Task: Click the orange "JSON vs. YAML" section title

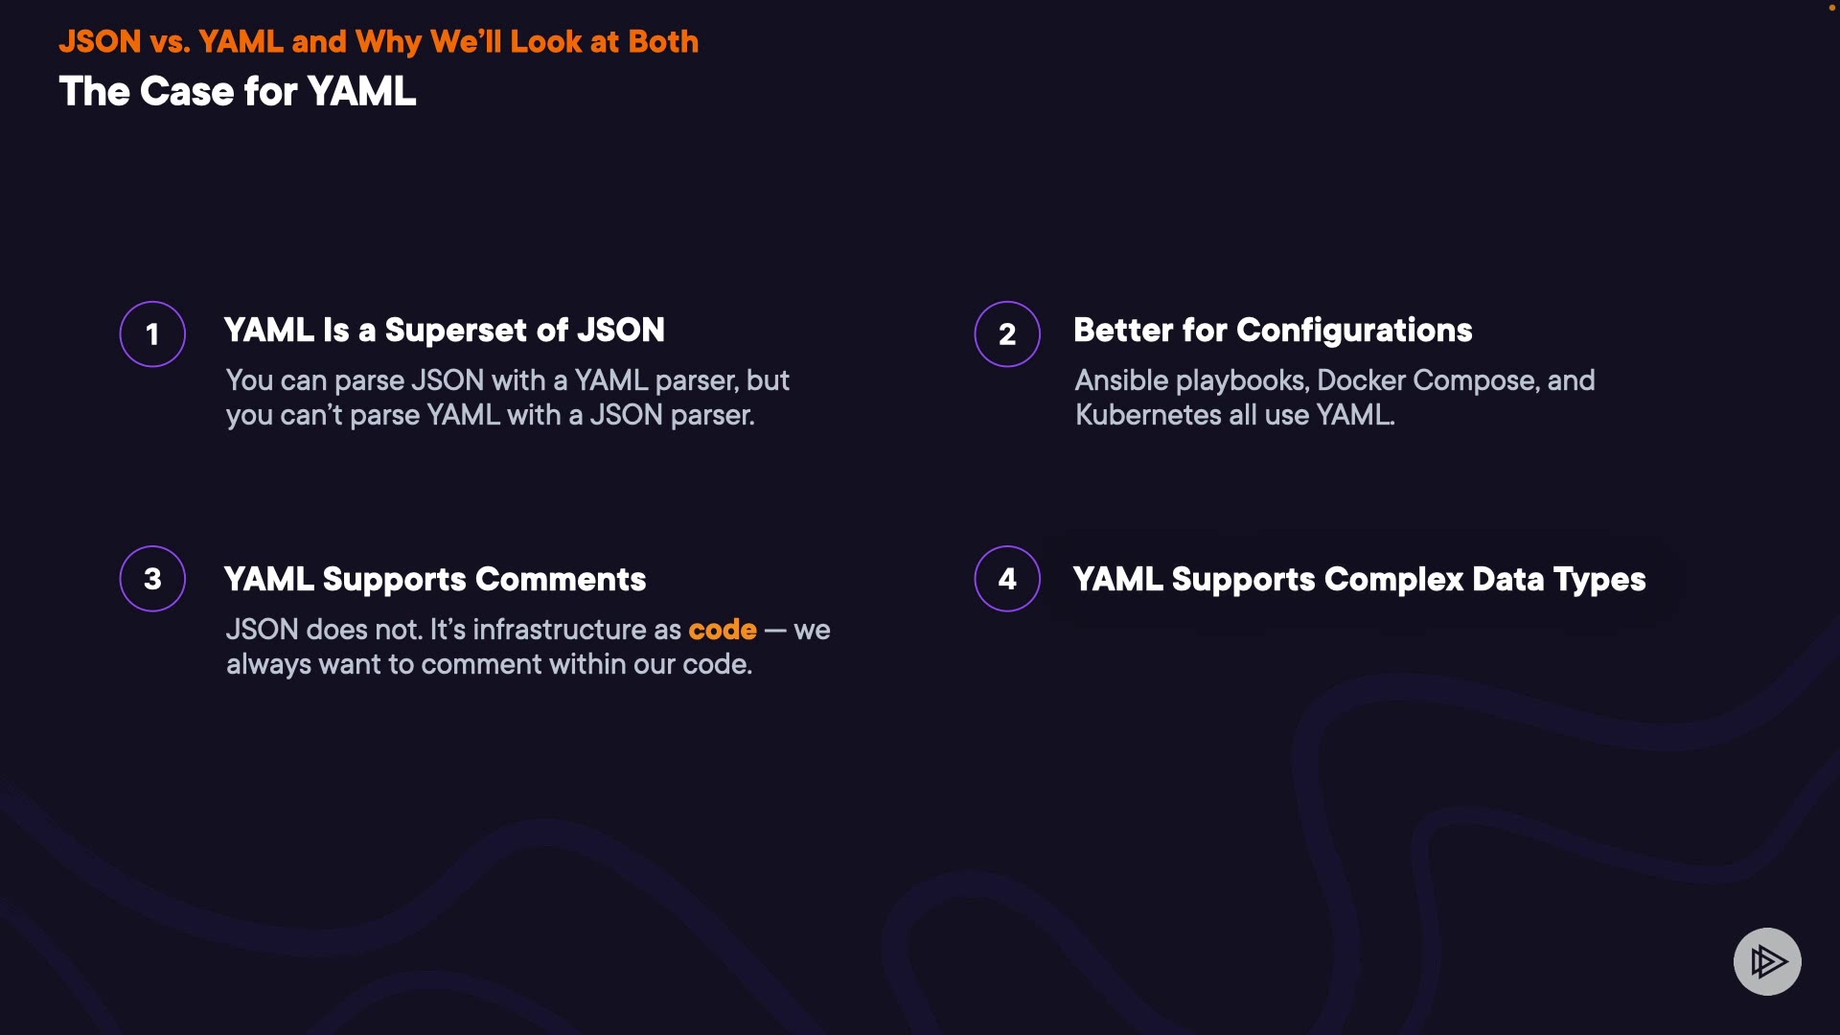Action: coord(379,42)
